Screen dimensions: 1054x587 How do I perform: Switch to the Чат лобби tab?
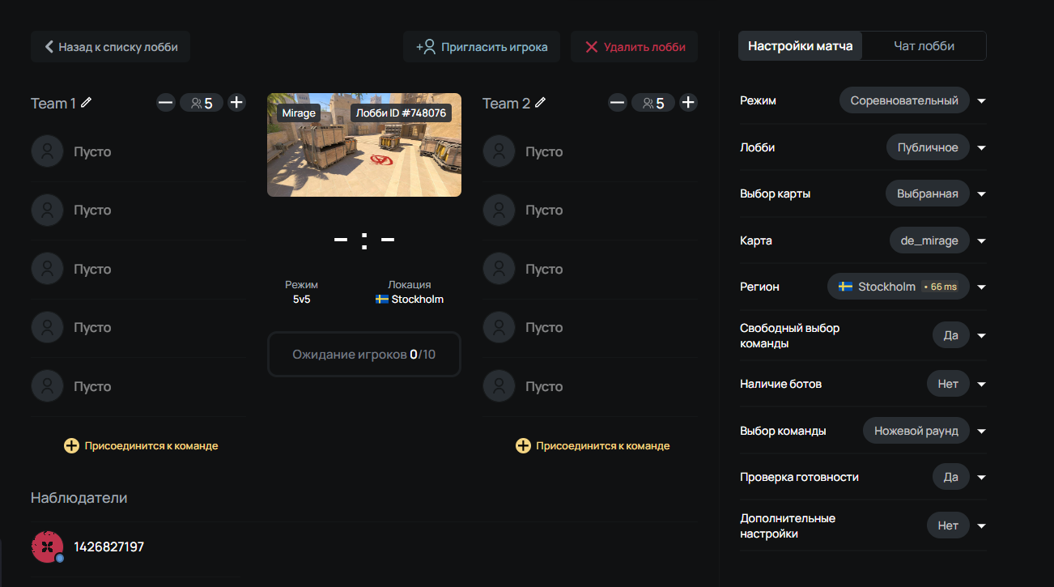pos(924,46)
